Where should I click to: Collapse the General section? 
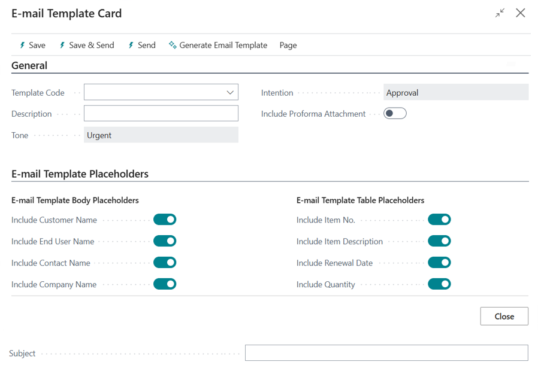[29, 65]
